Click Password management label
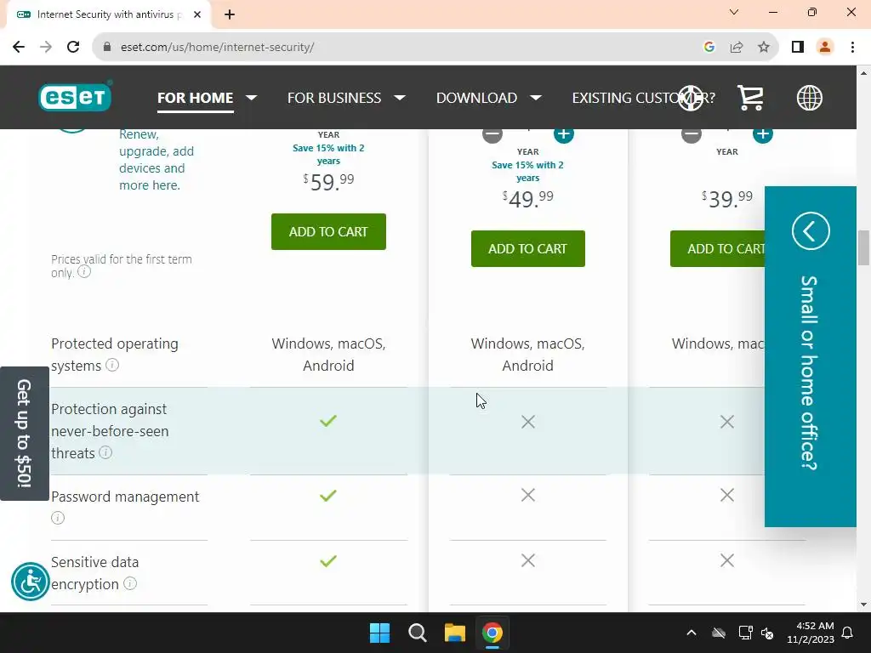This screenshot has height=653, width=871. click(x=125, y=497)
